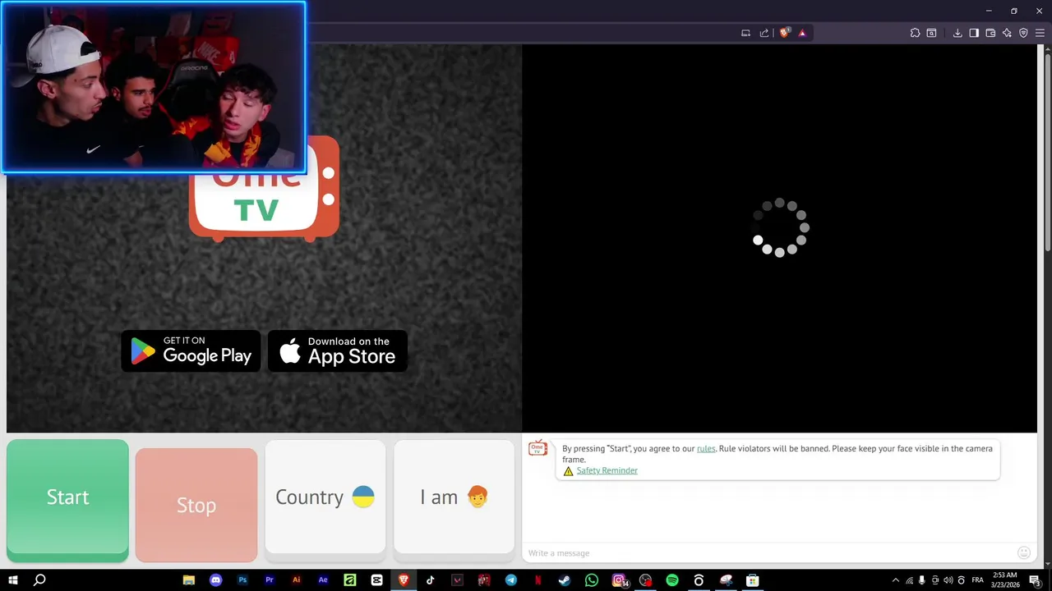Viewport: 1052px width, 591px height.
Task: Expand the system tray hidden icons chevron
Action: pyautogui.click(x=896, y=580)
